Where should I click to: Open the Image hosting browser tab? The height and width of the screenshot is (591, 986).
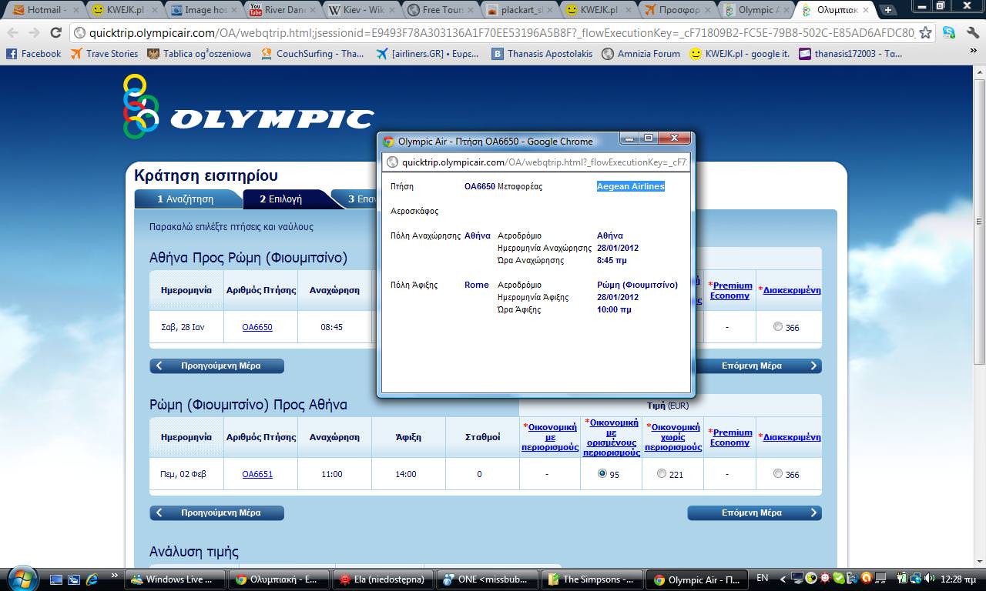click(203, 10)
